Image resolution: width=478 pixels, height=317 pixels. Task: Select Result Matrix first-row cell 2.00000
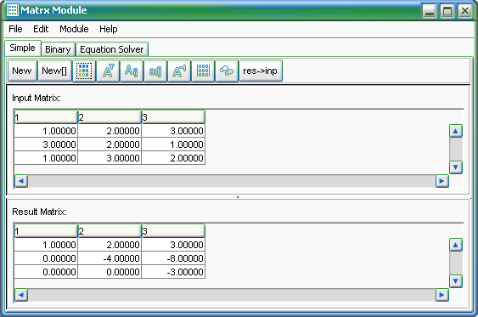pos(110,245)
